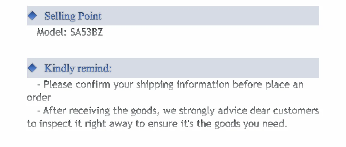Click the blue diamond beside Selling Point

32,16
